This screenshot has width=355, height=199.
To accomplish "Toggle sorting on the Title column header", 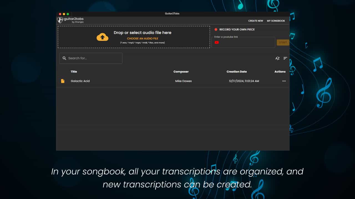I will (x=74, y=72).
